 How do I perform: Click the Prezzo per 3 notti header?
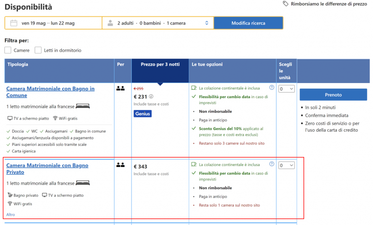160,64
